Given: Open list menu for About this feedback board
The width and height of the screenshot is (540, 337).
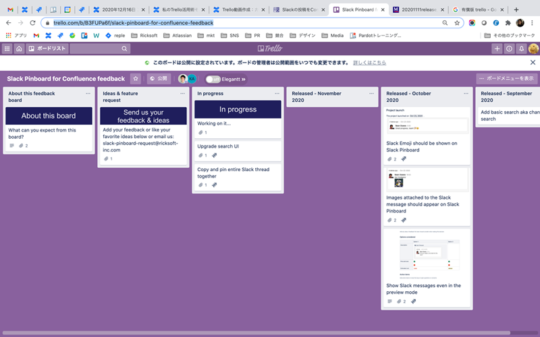Looking at the screenshot, I should pos(88,94).
